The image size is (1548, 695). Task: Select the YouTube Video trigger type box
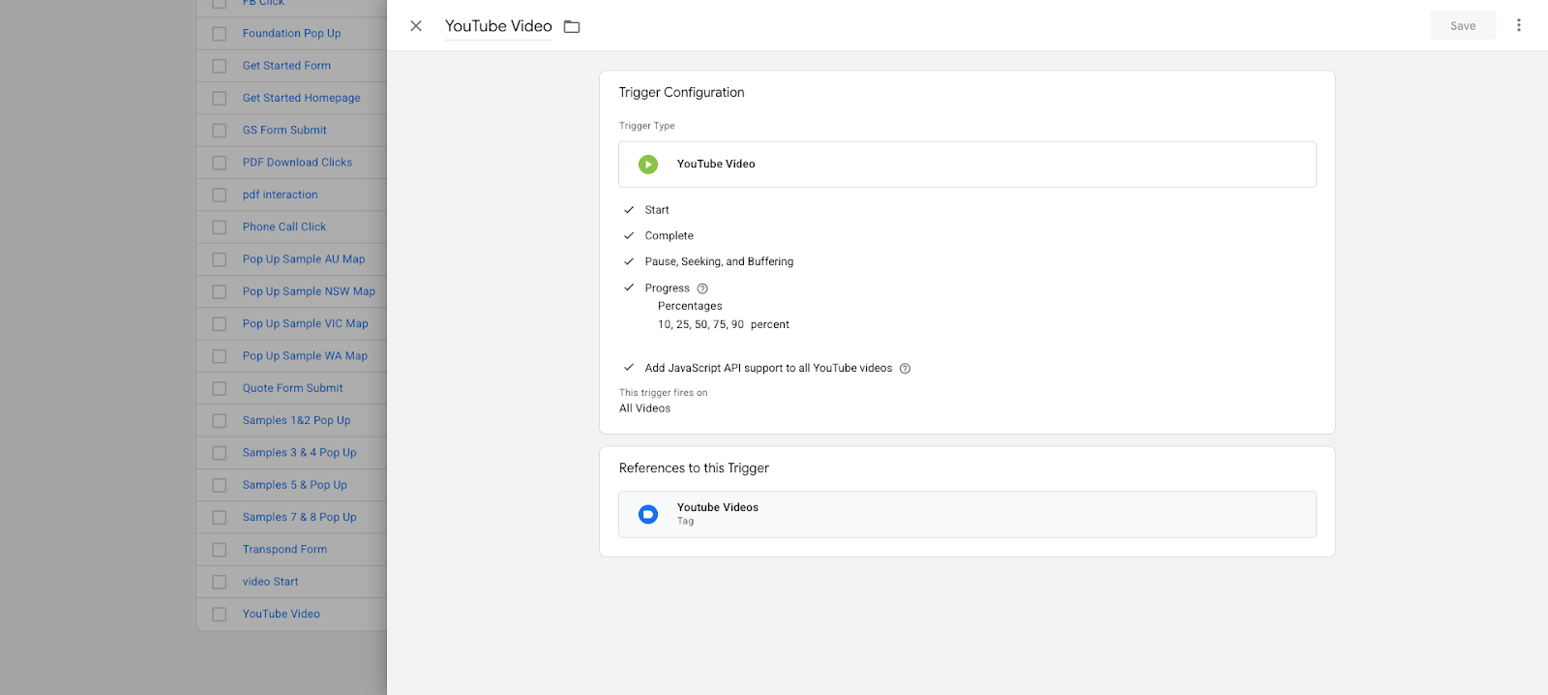point(967,165)
